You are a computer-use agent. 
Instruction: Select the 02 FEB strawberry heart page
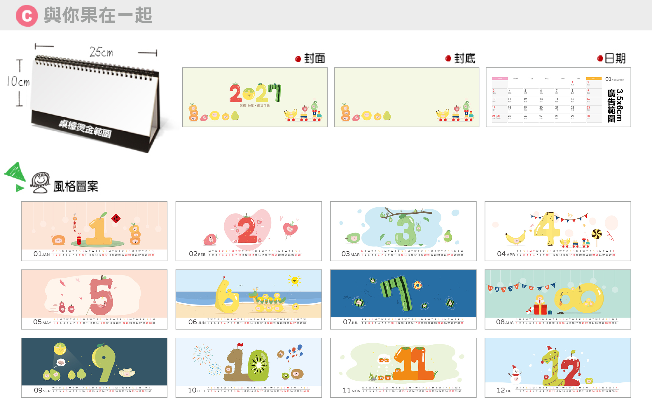pyautogui.click(x=249, y=231)
